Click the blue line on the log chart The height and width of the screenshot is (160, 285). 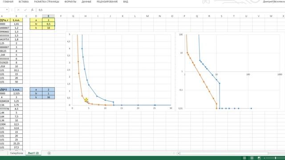pos(212,75)
